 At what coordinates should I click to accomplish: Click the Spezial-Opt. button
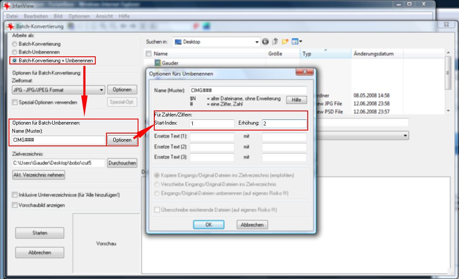click(122, 102)
